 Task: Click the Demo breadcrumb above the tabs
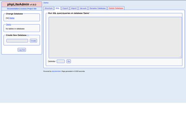46,3
